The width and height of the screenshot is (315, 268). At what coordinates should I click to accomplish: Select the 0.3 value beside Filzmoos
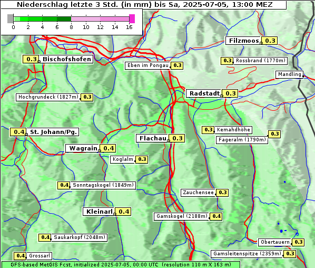(x=270, y=41)
